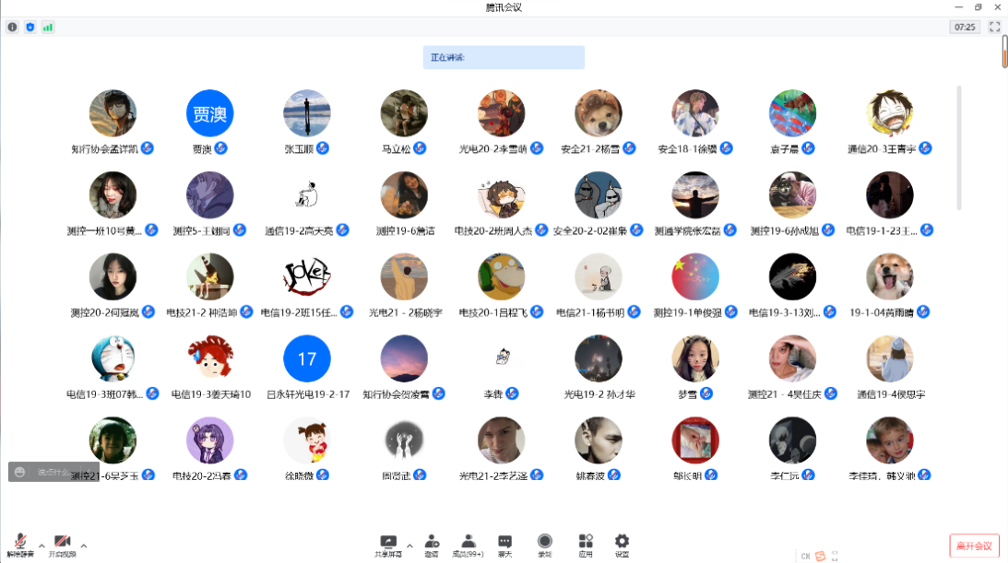
Task: Click the participant grid vertical scrollbar
Action: tap(959, 147)
